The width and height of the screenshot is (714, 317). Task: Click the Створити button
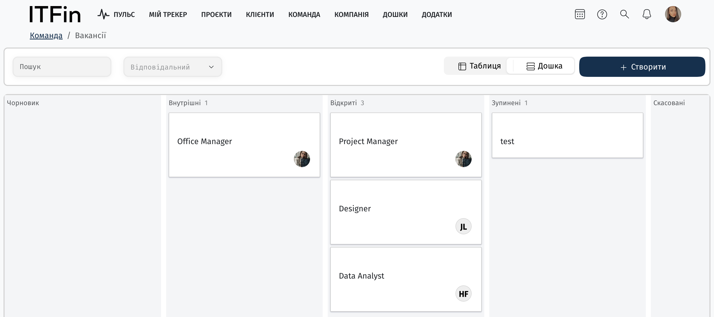[642, 67]
